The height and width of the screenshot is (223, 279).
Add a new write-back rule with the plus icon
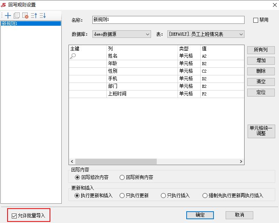click(8, 16)
